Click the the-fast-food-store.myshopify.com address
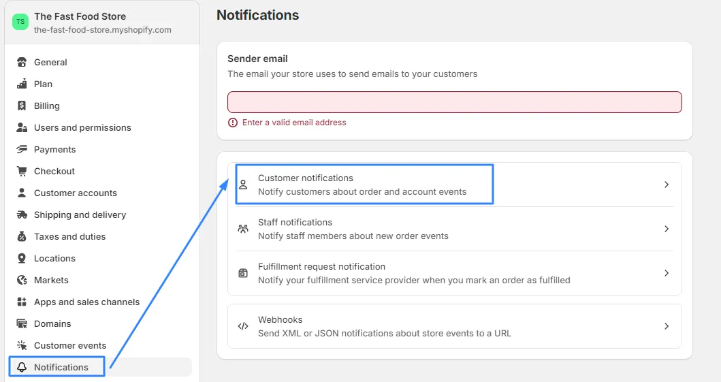The height and width of the screenshot is (382, 721). click(103, 30)
